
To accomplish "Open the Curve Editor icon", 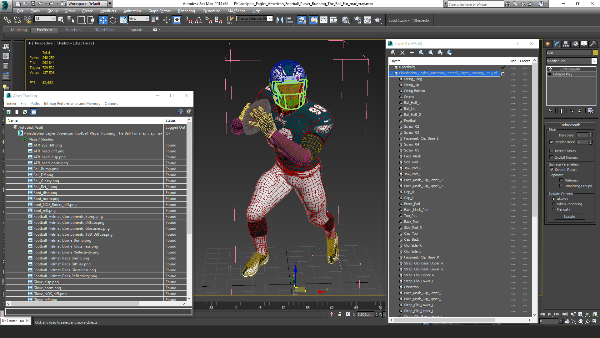I will coord(324,20).
